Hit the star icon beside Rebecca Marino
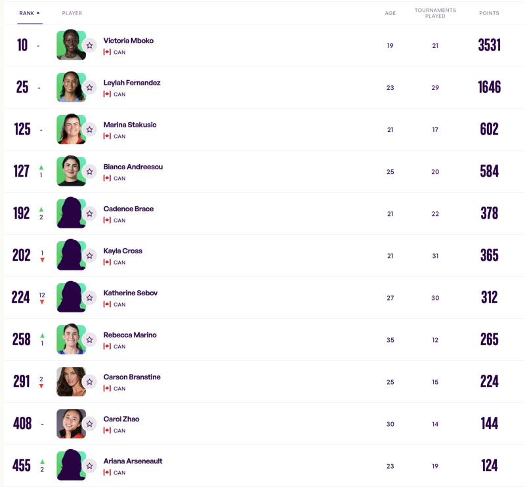 89,339
